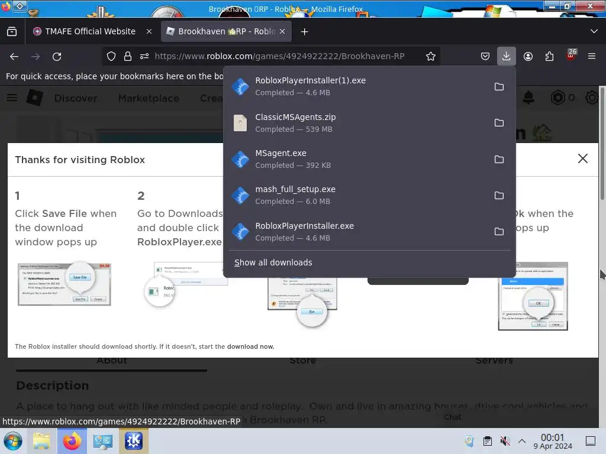Open the ClassicMSAgents.zip download entry
The image size is (606, 454).
click(356, 123)
